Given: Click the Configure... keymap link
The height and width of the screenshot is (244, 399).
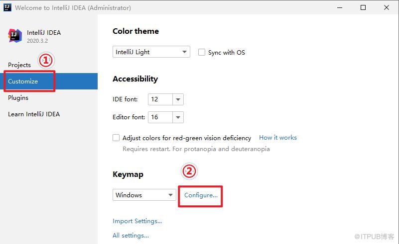Looking at the screenshot, I should point(201,195).
